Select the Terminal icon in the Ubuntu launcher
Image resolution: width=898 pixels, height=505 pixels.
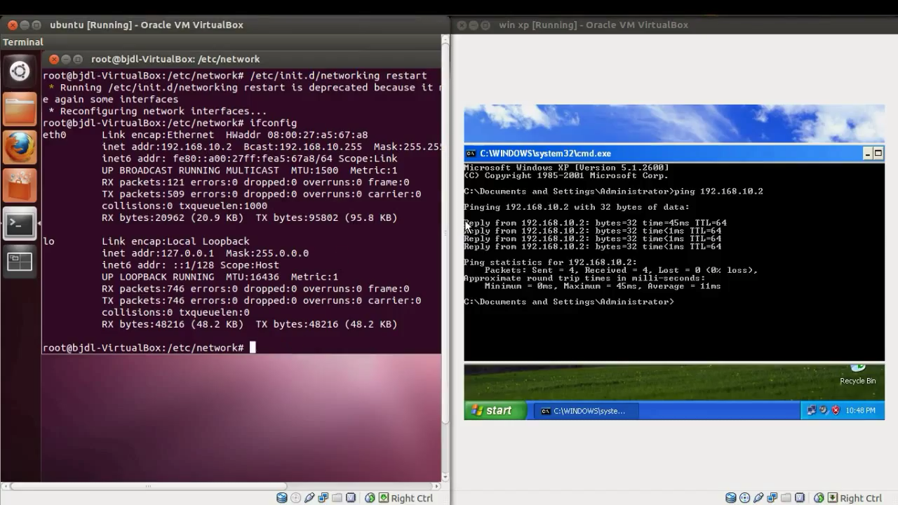click(x=20, y=224)
